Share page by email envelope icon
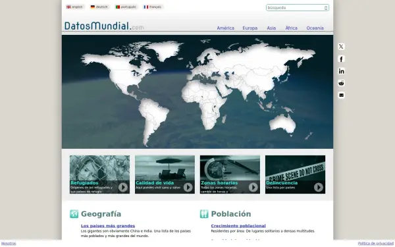This screenshot has width=395, height=247. click(x=341, y=95)
